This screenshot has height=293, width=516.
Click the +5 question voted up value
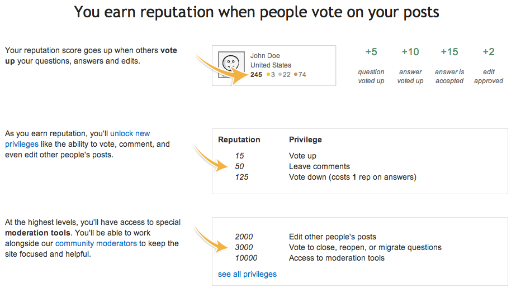click(x=371, y=52)
